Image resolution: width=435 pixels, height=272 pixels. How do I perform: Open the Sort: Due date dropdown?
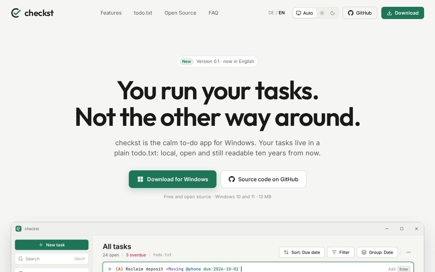[x=302, y=252]
